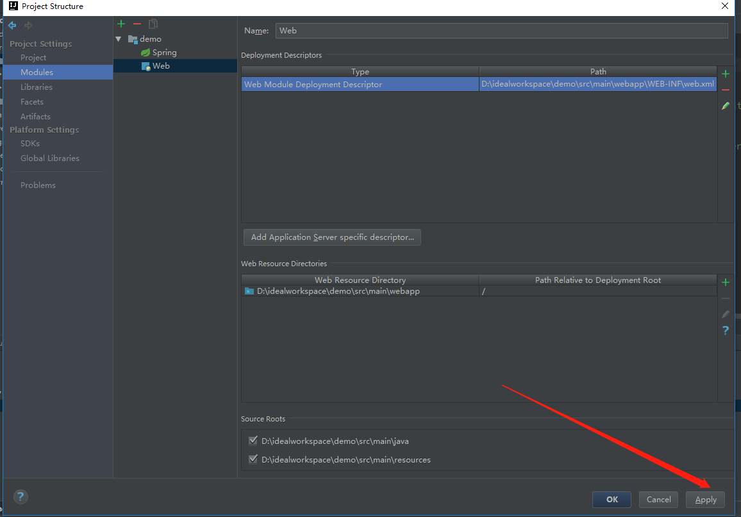
Task: Select the demo module tree item
Action: point(150,39)
